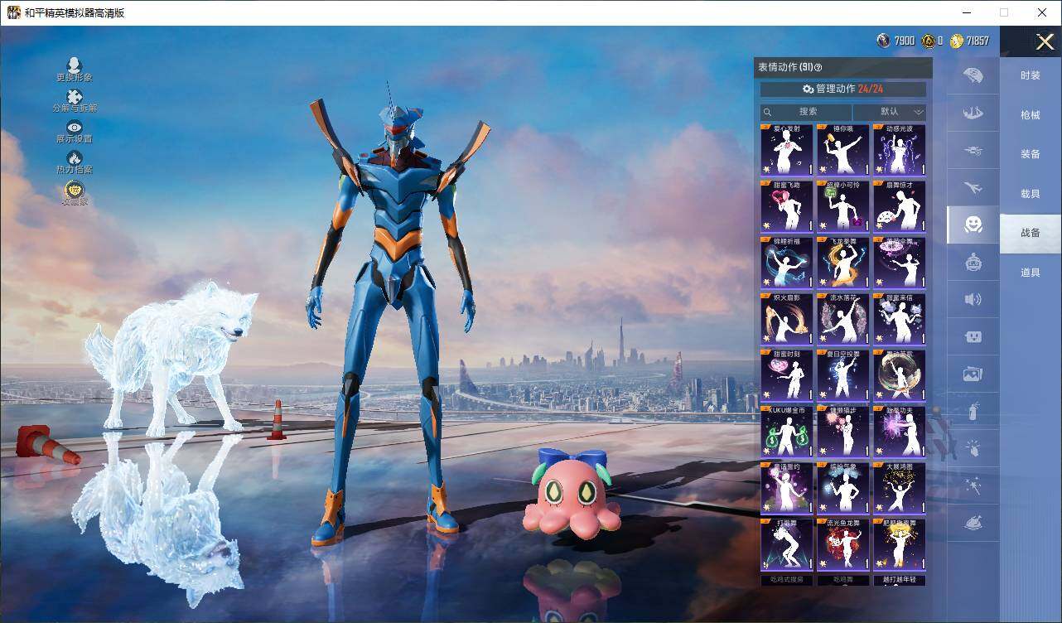Select the emote smiley category icon
The image size is (1062, 623).
pyautogui.click(x=973, y=225)
